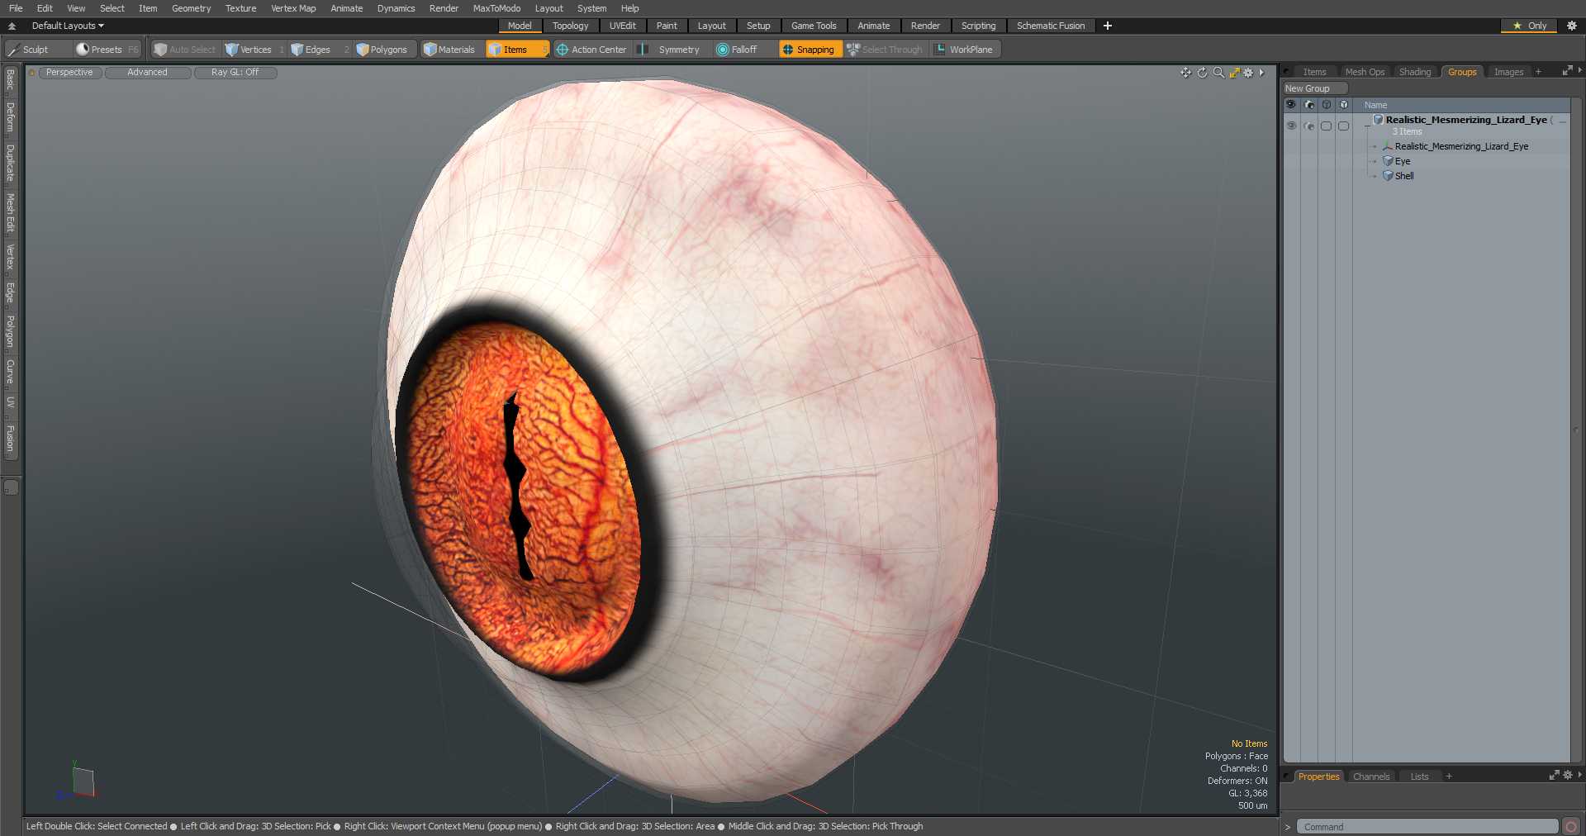Image resolution: width=1586 pixels, height=836 pixels.
Task: Expand the Shell mesh item
Action: (x=1375, y=176)
